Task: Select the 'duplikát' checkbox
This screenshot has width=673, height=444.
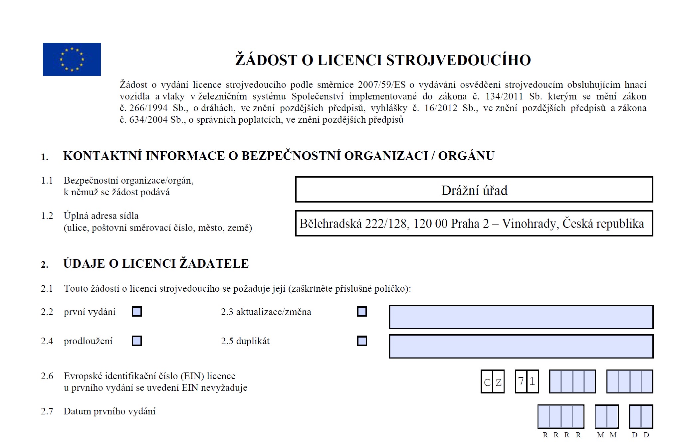Action: 362,341
